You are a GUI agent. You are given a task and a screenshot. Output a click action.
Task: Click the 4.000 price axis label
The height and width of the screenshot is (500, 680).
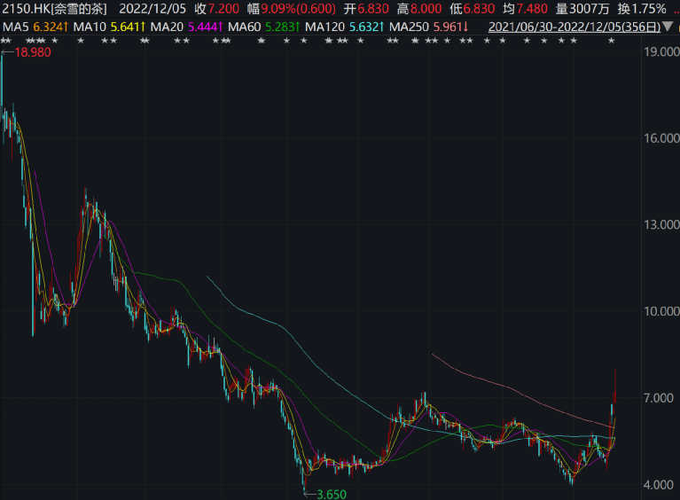659,484
